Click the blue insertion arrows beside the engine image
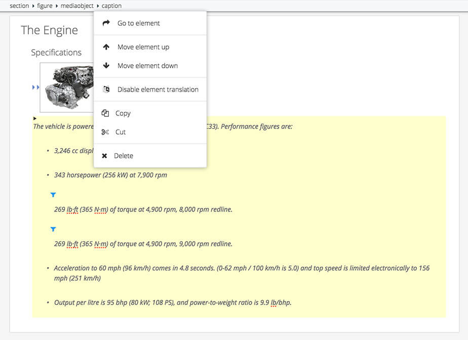Screen dimensions: 468x340 [35, 87]
